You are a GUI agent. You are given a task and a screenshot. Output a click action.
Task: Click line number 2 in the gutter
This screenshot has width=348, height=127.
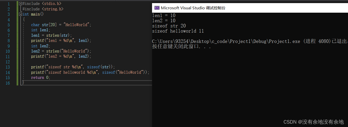[9, 9]
